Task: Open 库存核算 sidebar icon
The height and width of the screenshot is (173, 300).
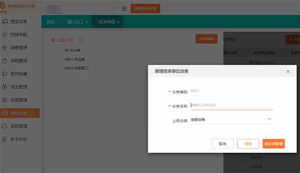Action: 5,74
